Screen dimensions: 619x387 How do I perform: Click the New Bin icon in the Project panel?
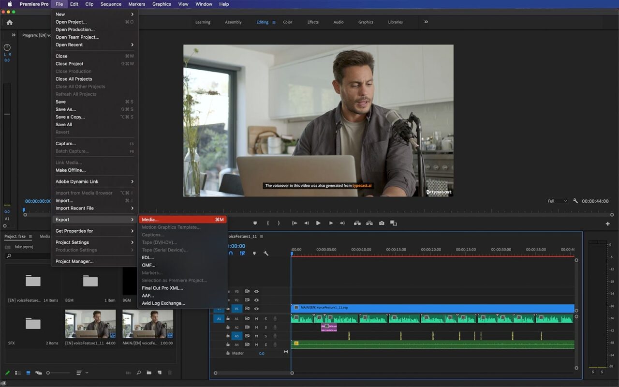click(x=150, y=372)
